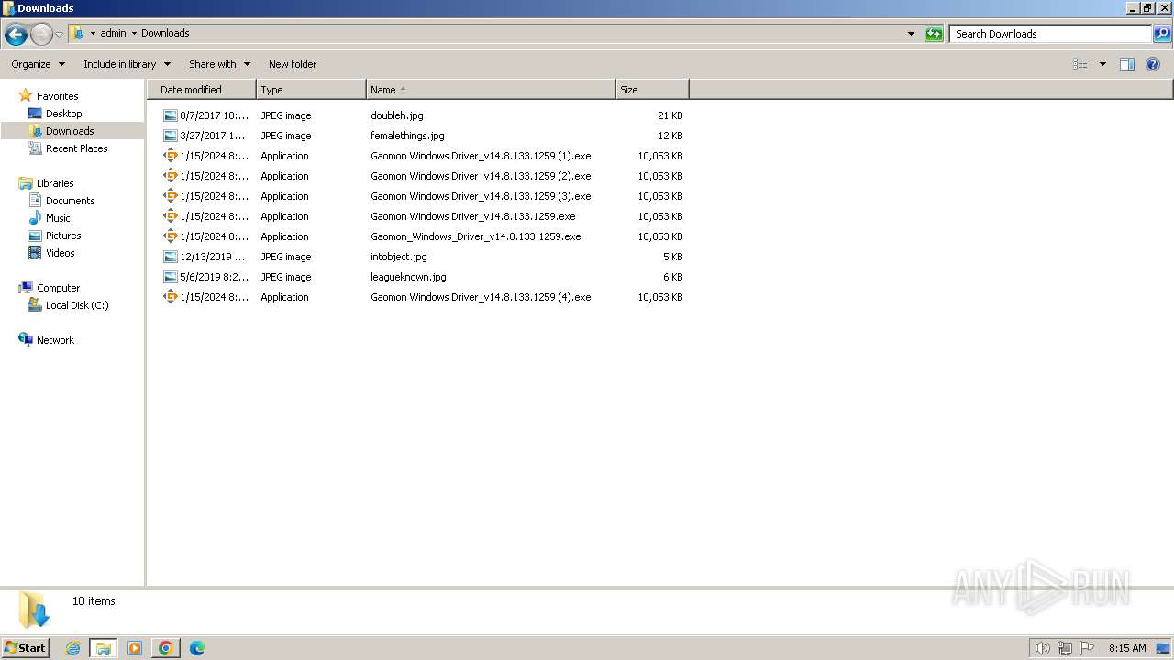Select Computer in the navigation pane
This screenshot has height=660, width=1174.
58,288
